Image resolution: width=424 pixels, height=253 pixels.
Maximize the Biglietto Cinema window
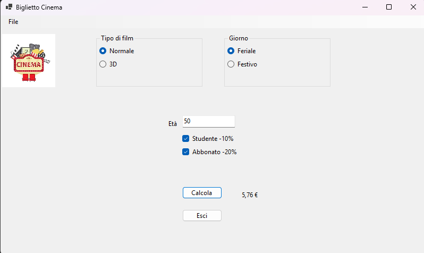pos(389,7)
